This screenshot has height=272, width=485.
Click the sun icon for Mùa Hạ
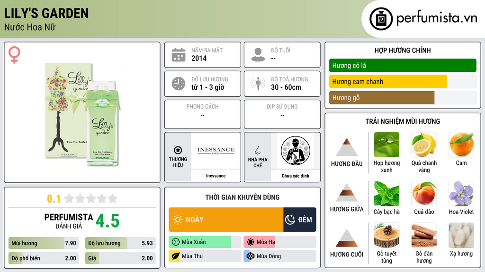251,242
